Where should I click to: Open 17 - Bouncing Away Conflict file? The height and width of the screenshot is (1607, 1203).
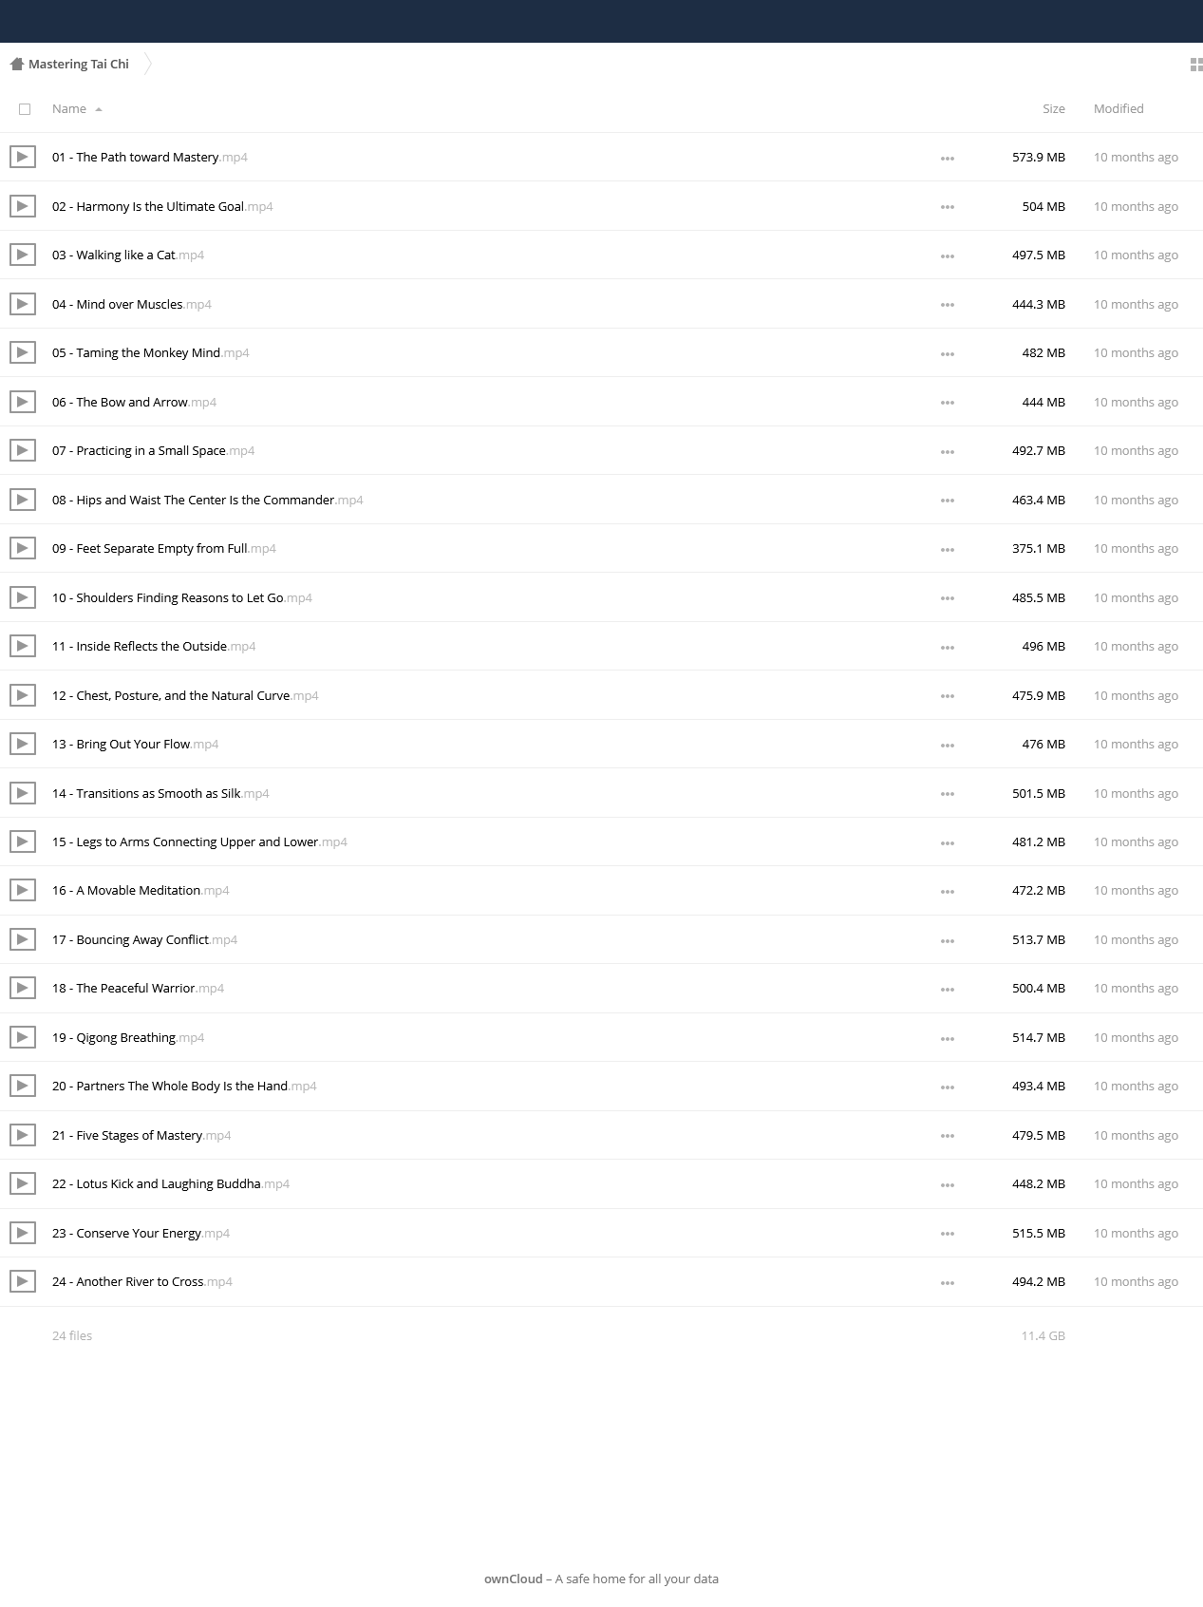tap(144, 940)
